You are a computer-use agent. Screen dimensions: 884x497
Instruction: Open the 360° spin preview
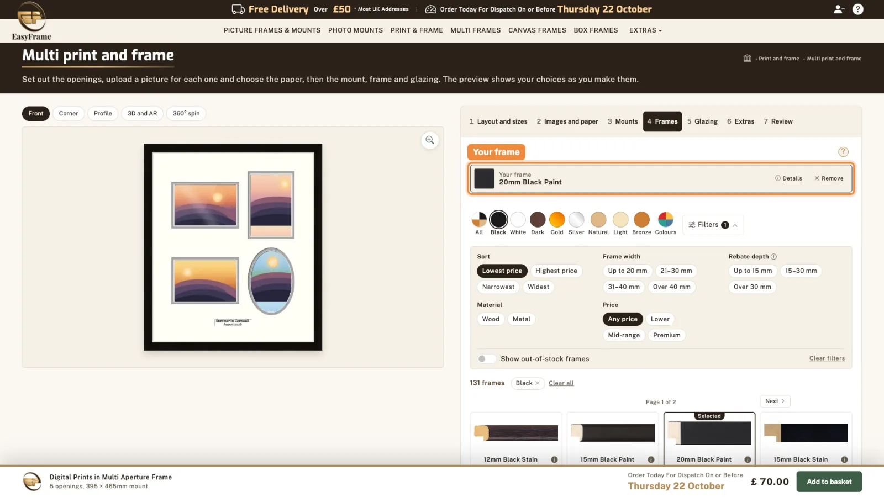(x=186, y=114)
